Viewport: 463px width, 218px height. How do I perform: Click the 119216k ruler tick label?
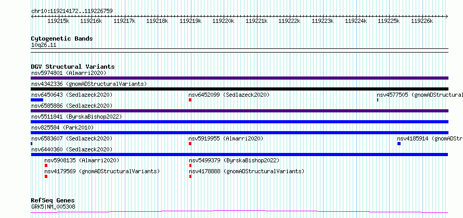coord(91,21)
